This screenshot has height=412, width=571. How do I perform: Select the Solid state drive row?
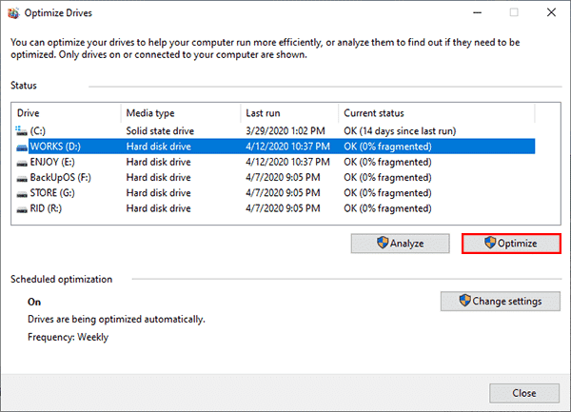tap(275, 130)
